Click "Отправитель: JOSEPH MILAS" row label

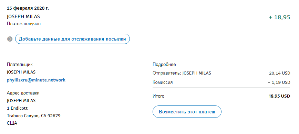tap(182, 73)
